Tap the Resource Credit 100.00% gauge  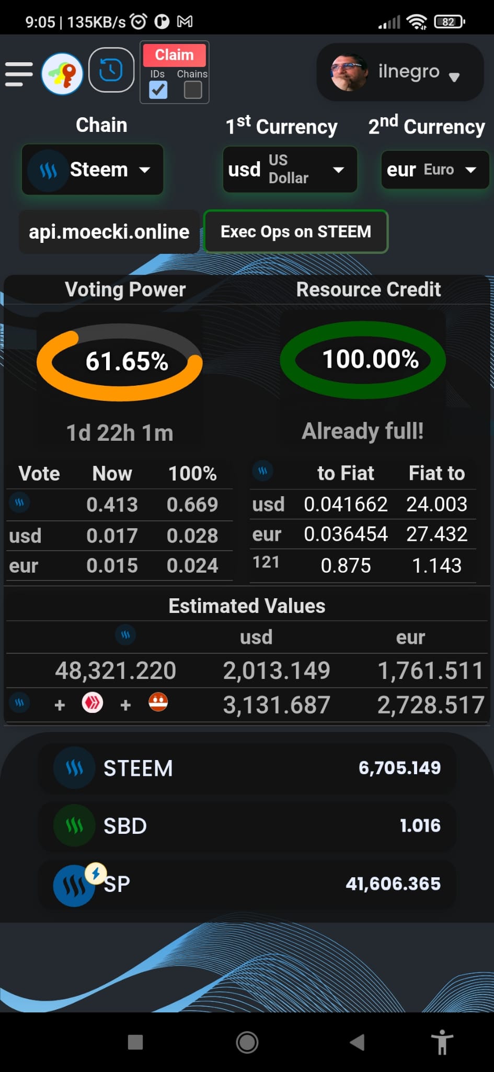[x=363, y=360]
